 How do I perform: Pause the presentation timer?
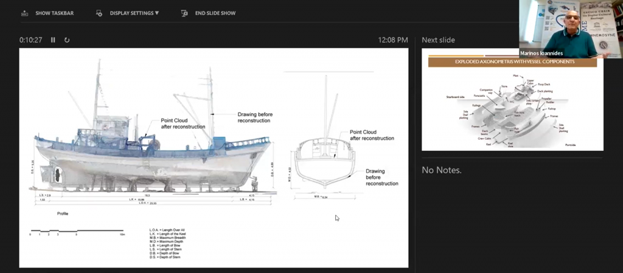pyautogui.click(x=53, y=40)
